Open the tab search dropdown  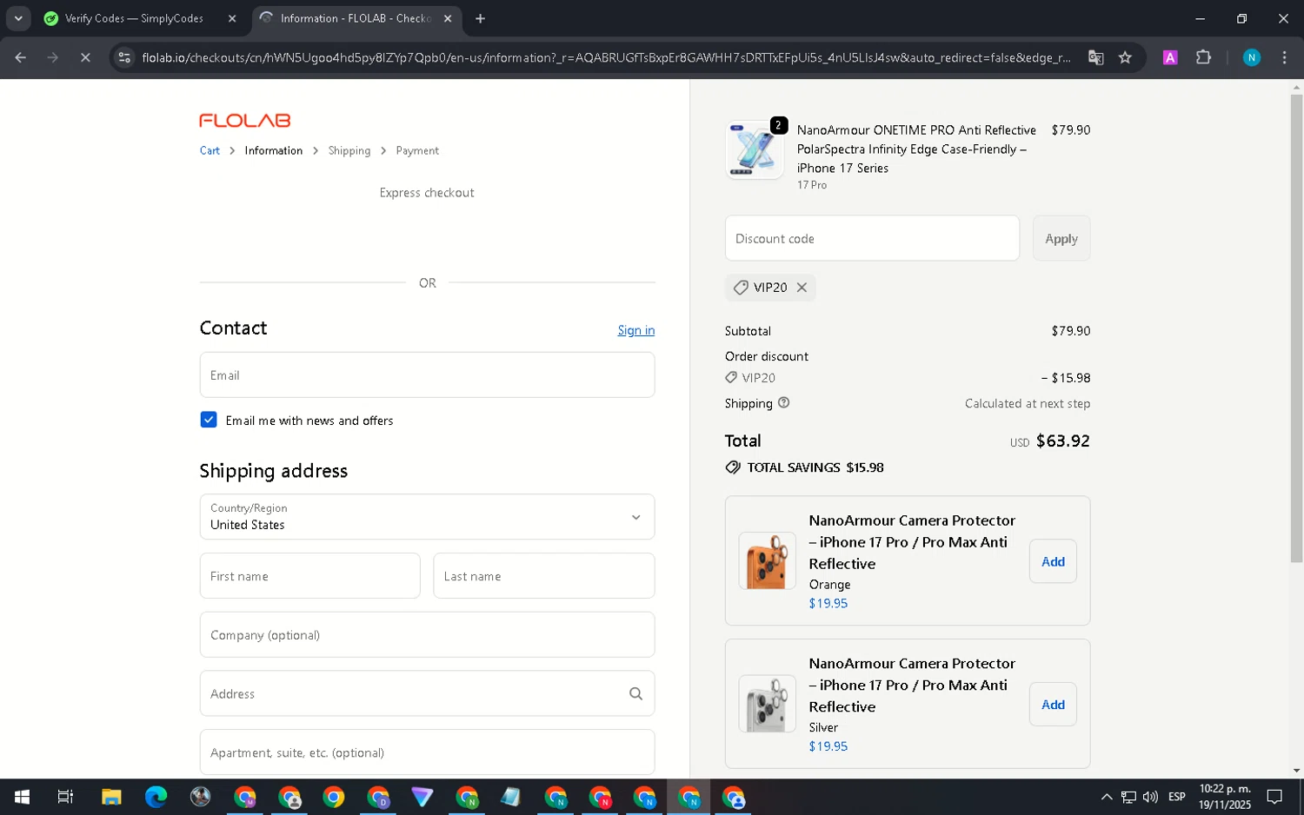click(18, 18)
